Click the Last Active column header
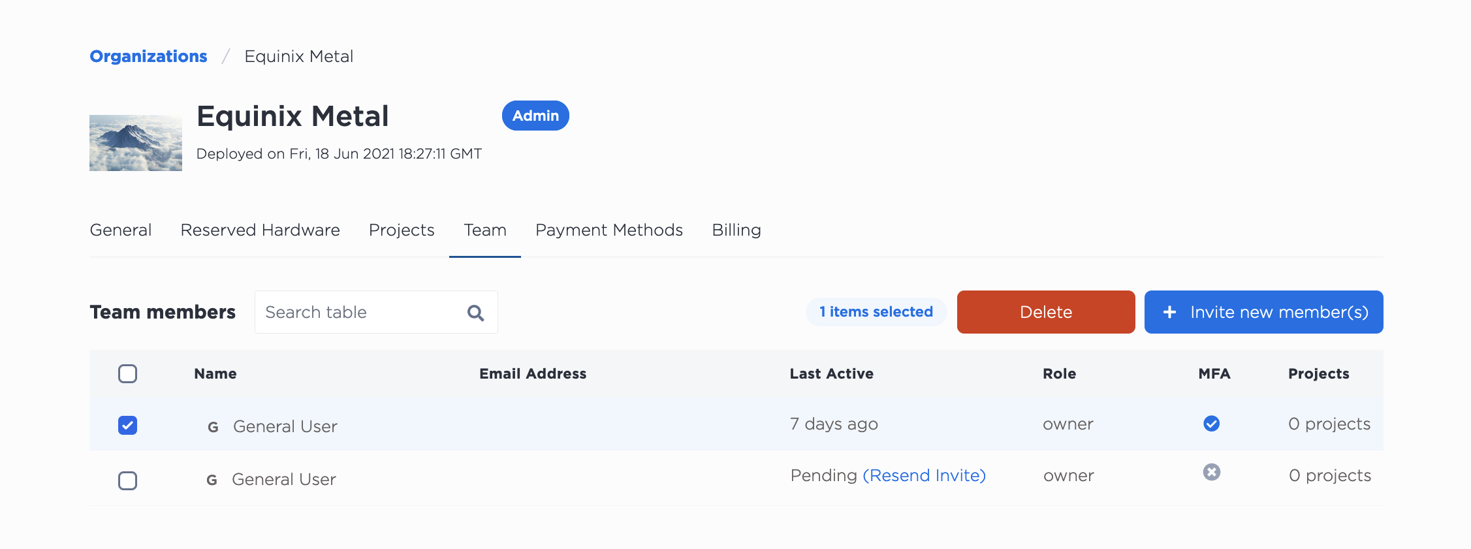This screenshot has height=549, width=1471. [x=832, y=373]
